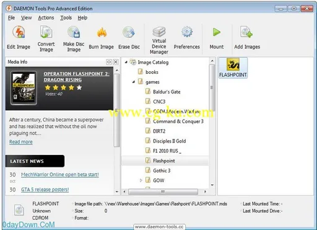
Task: Select the COD4 Modern Warfare tree item
Action: (176, 112)
